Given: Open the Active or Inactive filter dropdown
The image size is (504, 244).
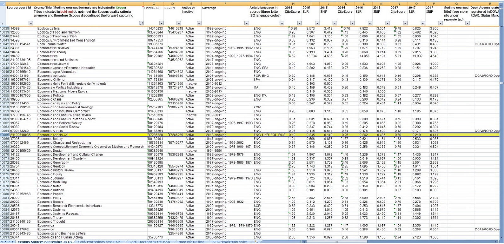Looking at the screenshot, I should pos(199,23).
